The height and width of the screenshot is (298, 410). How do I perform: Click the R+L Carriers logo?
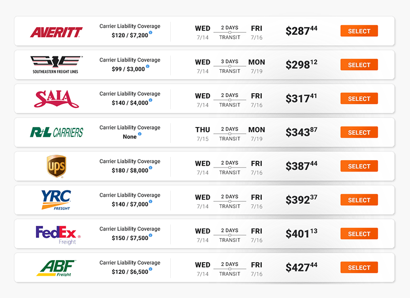click(56, 133)
